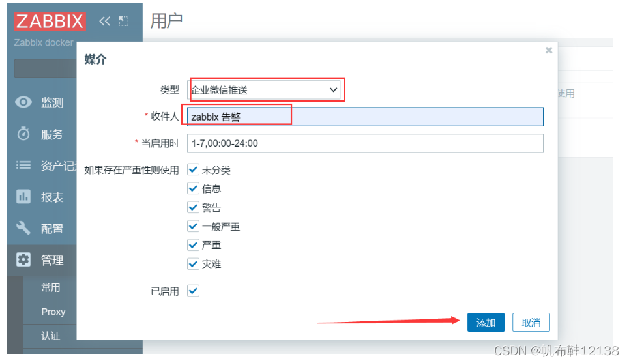The height and width of the screenshot is (363, 629).
Task: Click the 当启用时 time period field
Action: coord(365,143)
